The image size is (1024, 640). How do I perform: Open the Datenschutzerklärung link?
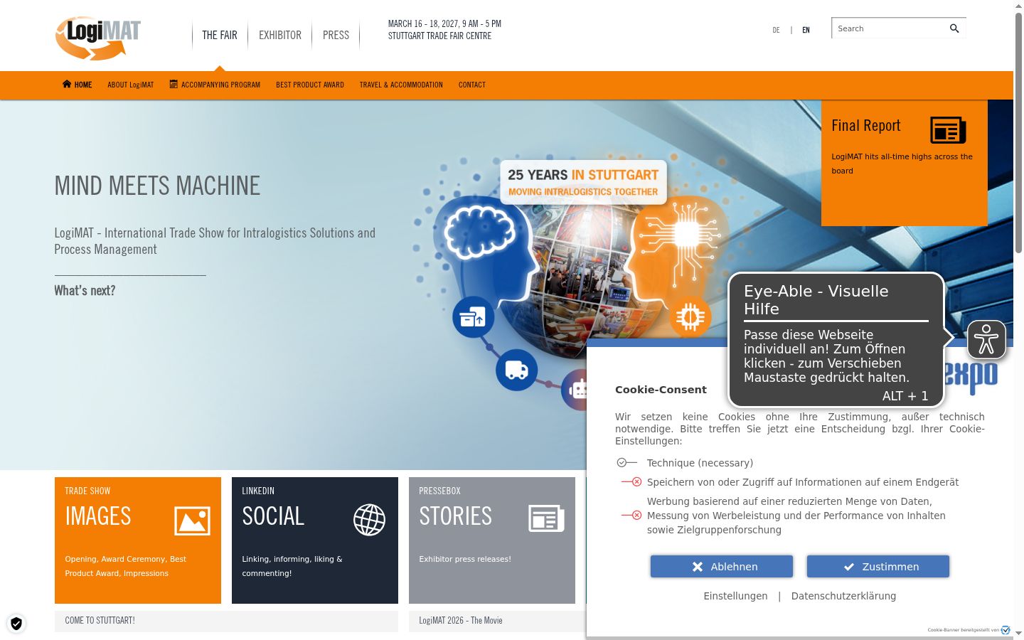point(843,596)
